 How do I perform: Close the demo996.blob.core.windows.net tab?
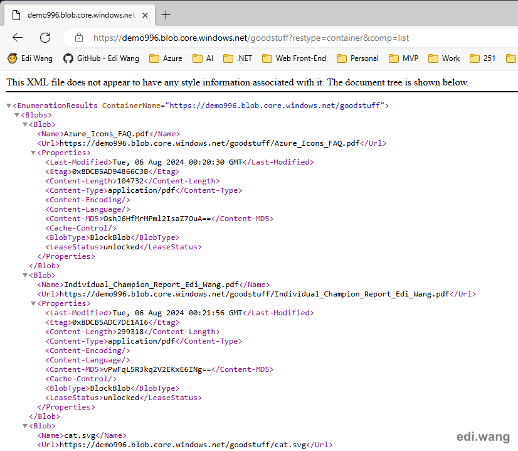click(145, 15)
